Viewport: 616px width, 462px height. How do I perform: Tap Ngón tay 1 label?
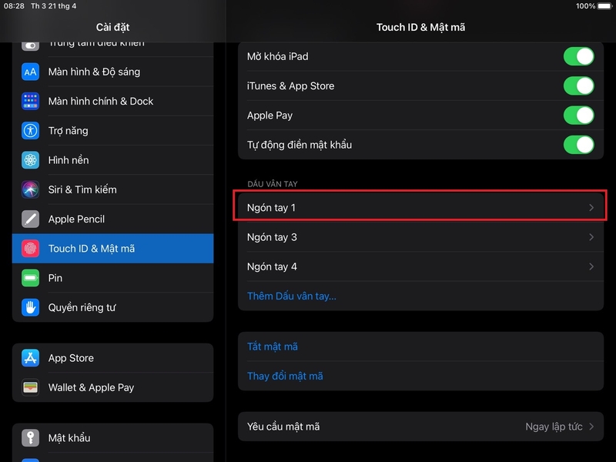(x=271, y=208)
